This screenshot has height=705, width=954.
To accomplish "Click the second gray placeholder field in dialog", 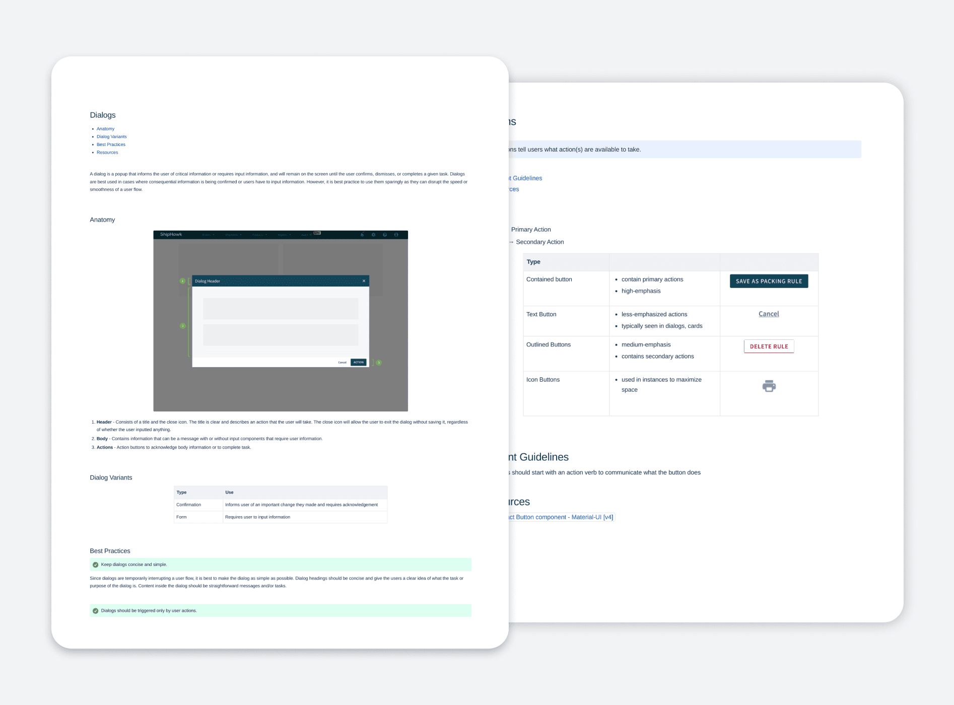I will pyautogui.click(x=281, y=335).
